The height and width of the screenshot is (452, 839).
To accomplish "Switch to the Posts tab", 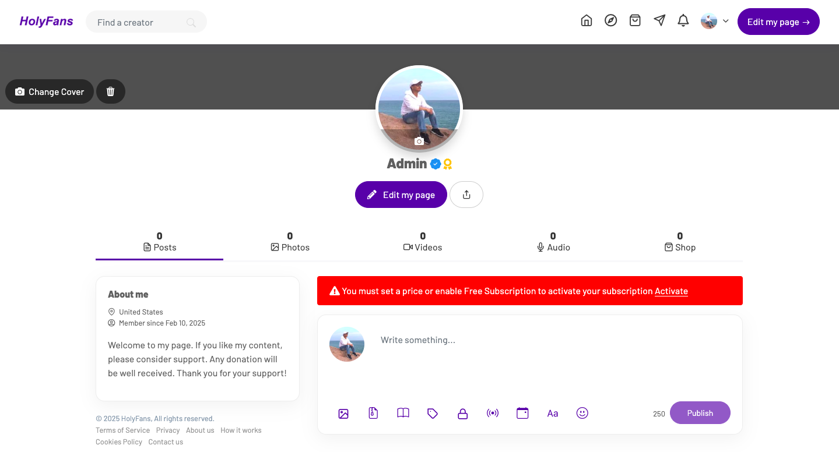I will [159, 242].
